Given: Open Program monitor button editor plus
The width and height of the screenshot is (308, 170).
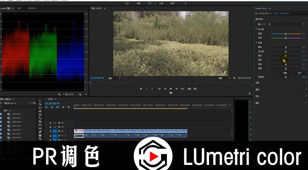Looking at the screenshot, I should [x=250, y=94].
